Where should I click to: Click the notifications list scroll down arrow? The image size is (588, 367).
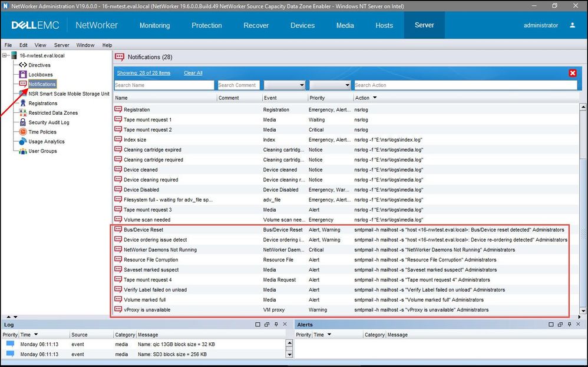[x=583, y=311]
